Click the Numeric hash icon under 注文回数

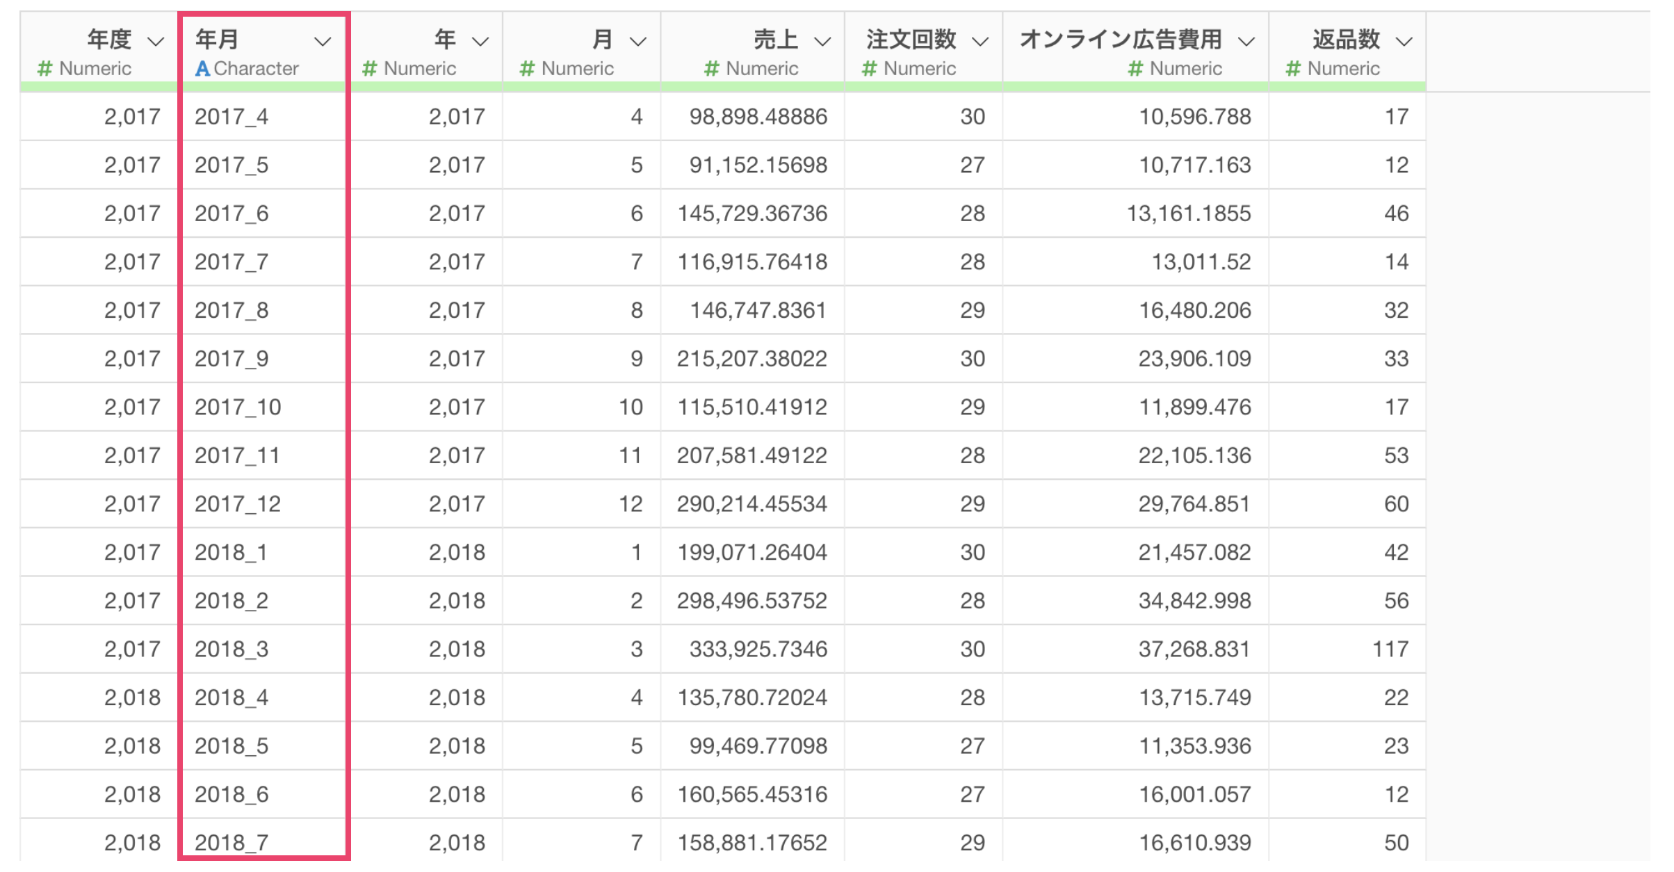click(x=869, y=69)
